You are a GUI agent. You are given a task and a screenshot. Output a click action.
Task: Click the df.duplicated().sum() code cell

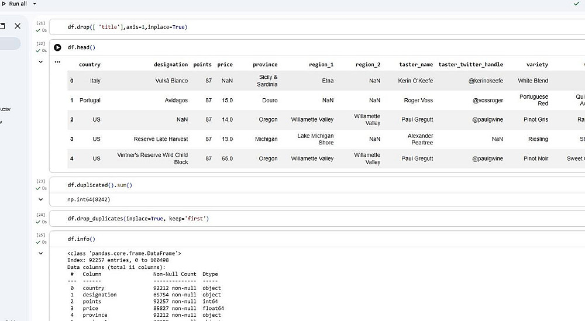click(100, 185)
